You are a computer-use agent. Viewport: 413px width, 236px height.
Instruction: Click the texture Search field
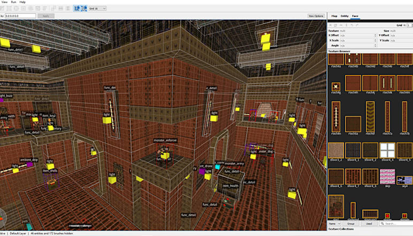point(396,224)
